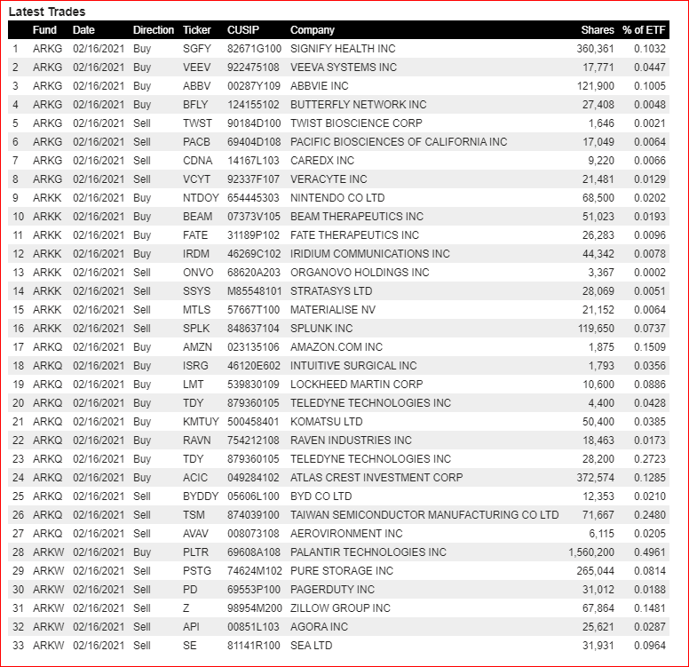Select NINTENDO CO LTD cell
689x667 pixels.
click(x=337, y=198)
